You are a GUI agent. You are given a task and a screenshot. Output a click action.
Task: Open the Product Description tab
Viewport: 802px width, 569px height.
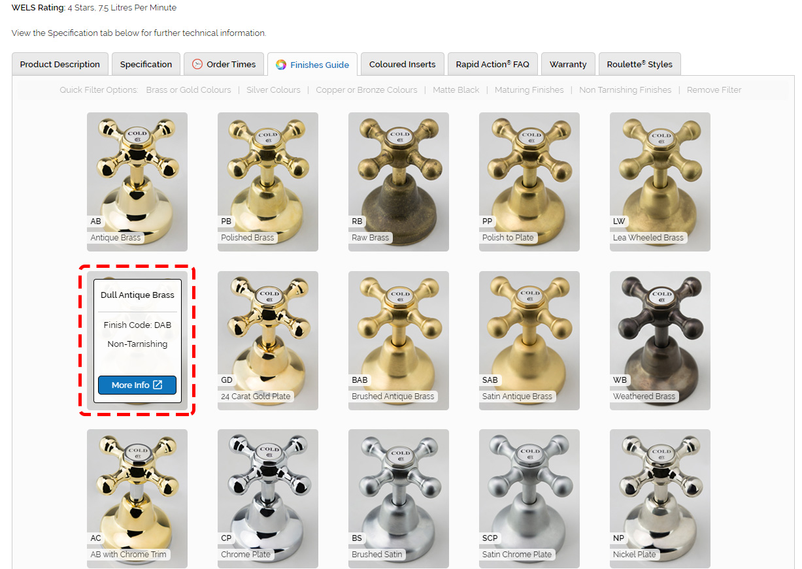click(x=60, y=64)
